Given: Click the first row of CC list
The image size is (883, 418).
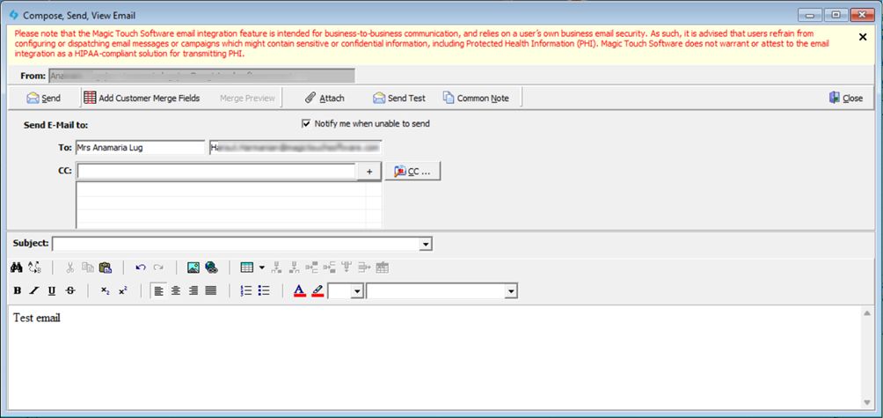Looking at the screenshot, I should pos(229,188).
